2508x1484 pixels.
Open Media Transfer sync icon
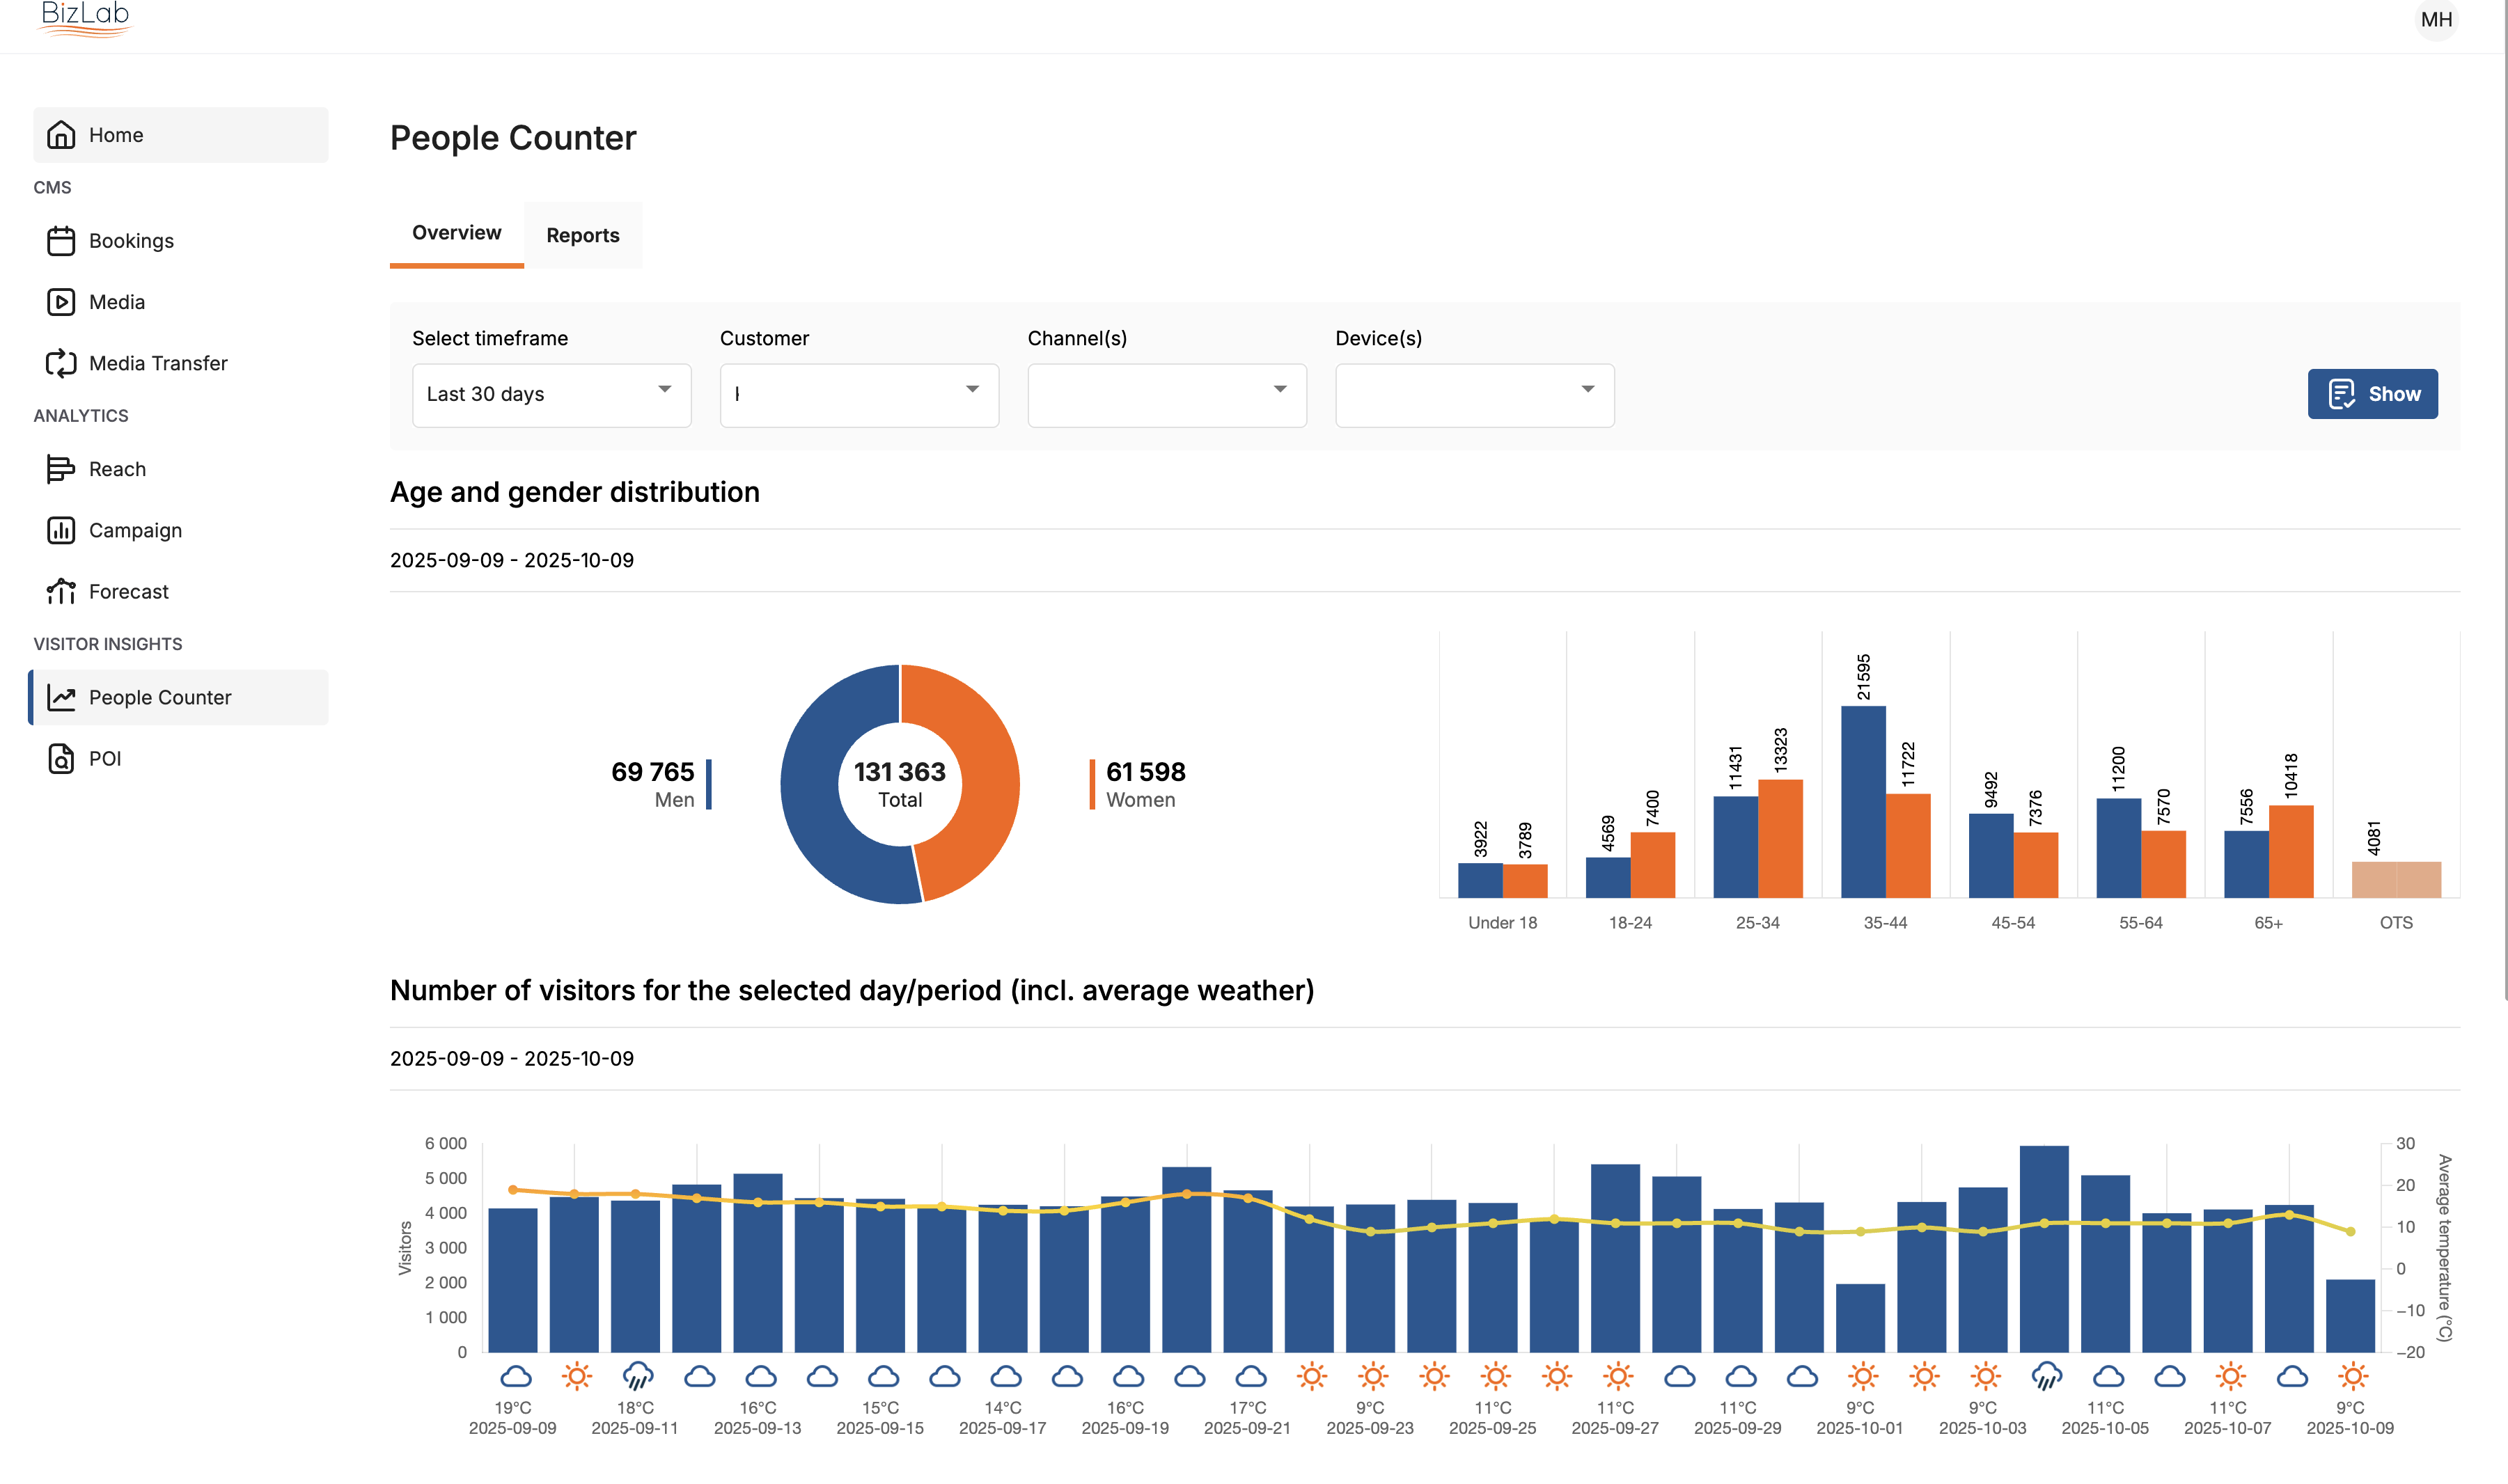coord(61,363)
